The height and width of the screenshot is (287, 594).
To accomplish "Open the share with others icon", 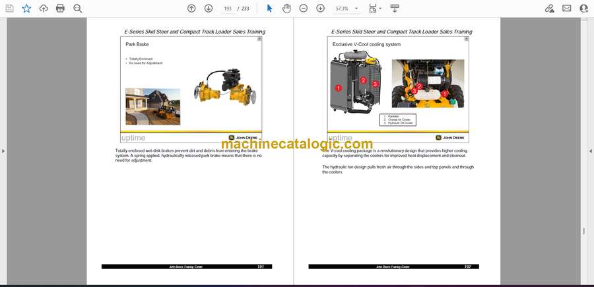I will point(584,9).
